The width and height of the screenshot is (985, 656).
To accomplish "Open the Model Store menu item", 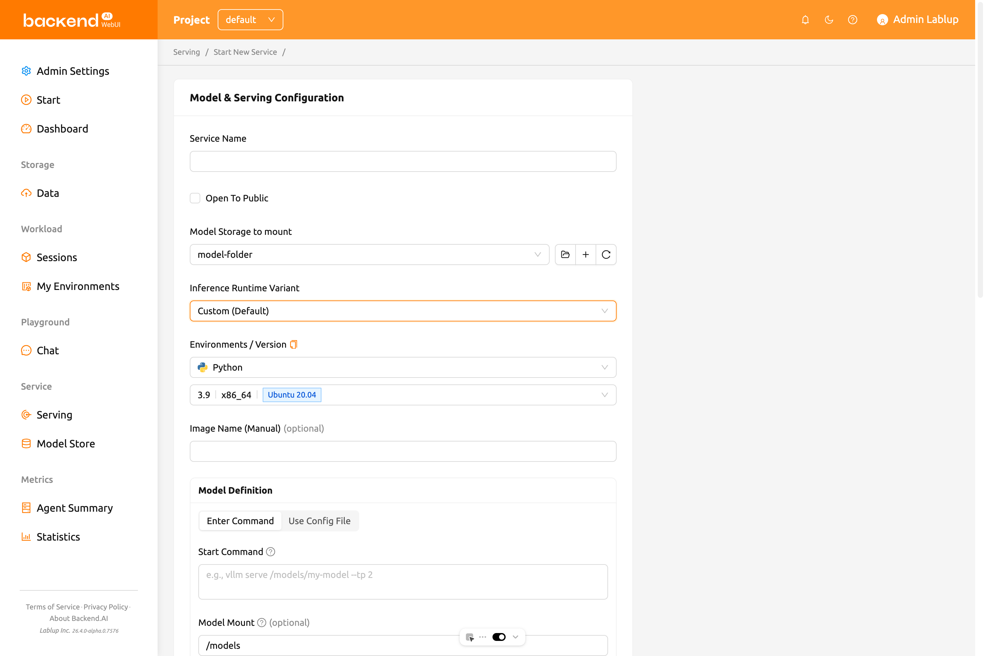I will tap(66, 443).
